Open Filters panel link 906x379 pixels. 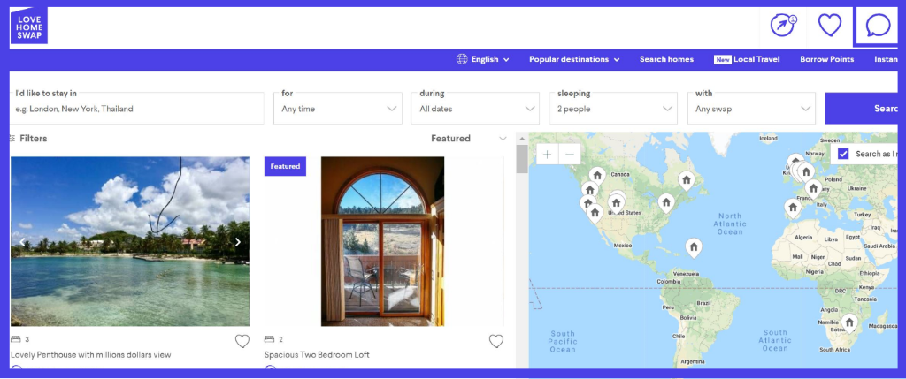tap(34, 139)
